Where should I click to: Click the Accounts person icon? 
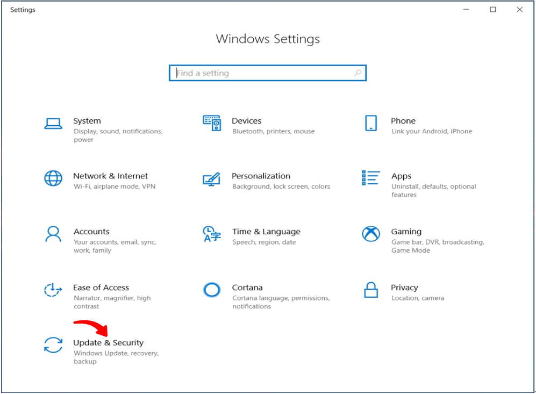click(x=53, y=234)
